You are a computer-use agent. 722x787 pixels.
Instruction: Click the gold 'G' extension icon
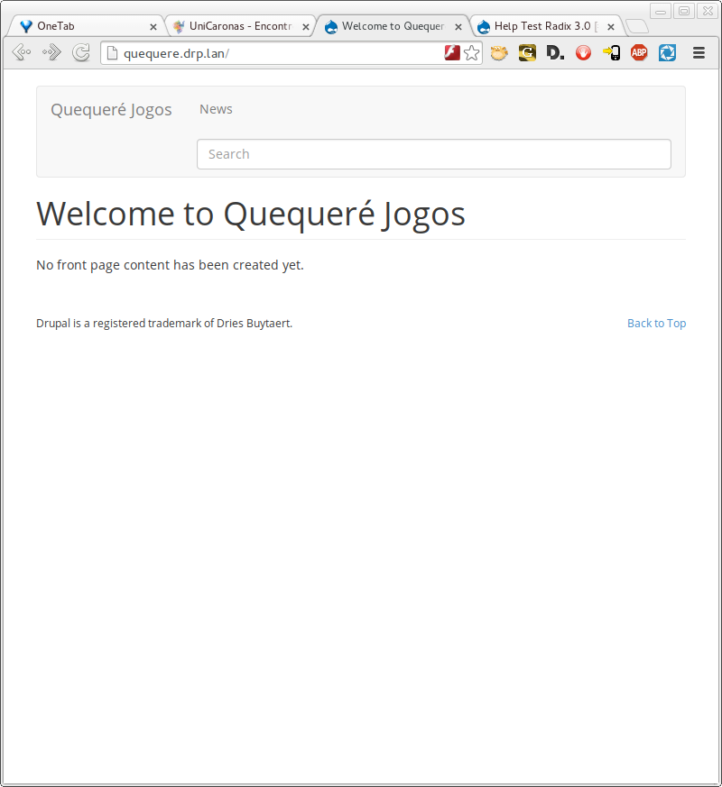pyautogui.click(x=527, y=53)
